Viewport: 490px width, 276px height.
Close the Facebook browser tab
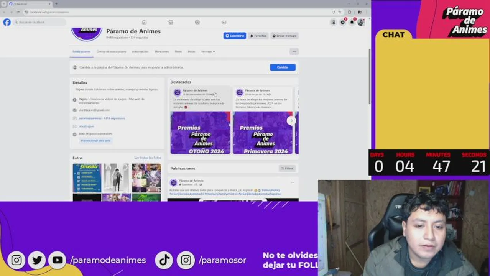pos(49,4)
